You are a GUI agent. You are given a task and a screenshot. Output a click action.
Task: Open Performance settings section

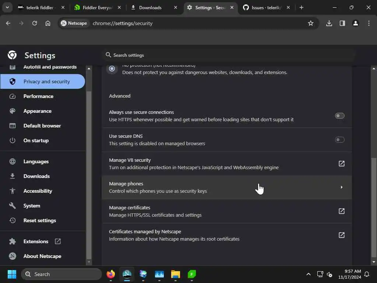[x=43, y=96]
